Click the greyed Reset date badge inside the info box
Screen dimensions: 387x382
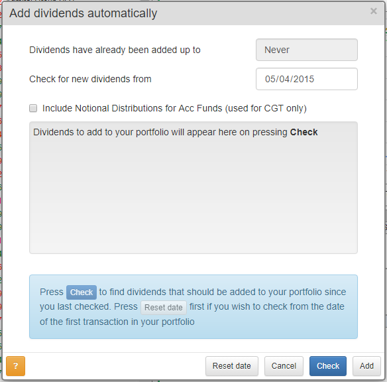[164, 308]
